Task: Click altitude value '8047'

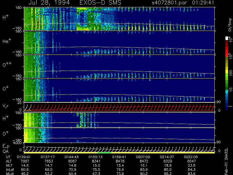Action: [x=192, y=161]
